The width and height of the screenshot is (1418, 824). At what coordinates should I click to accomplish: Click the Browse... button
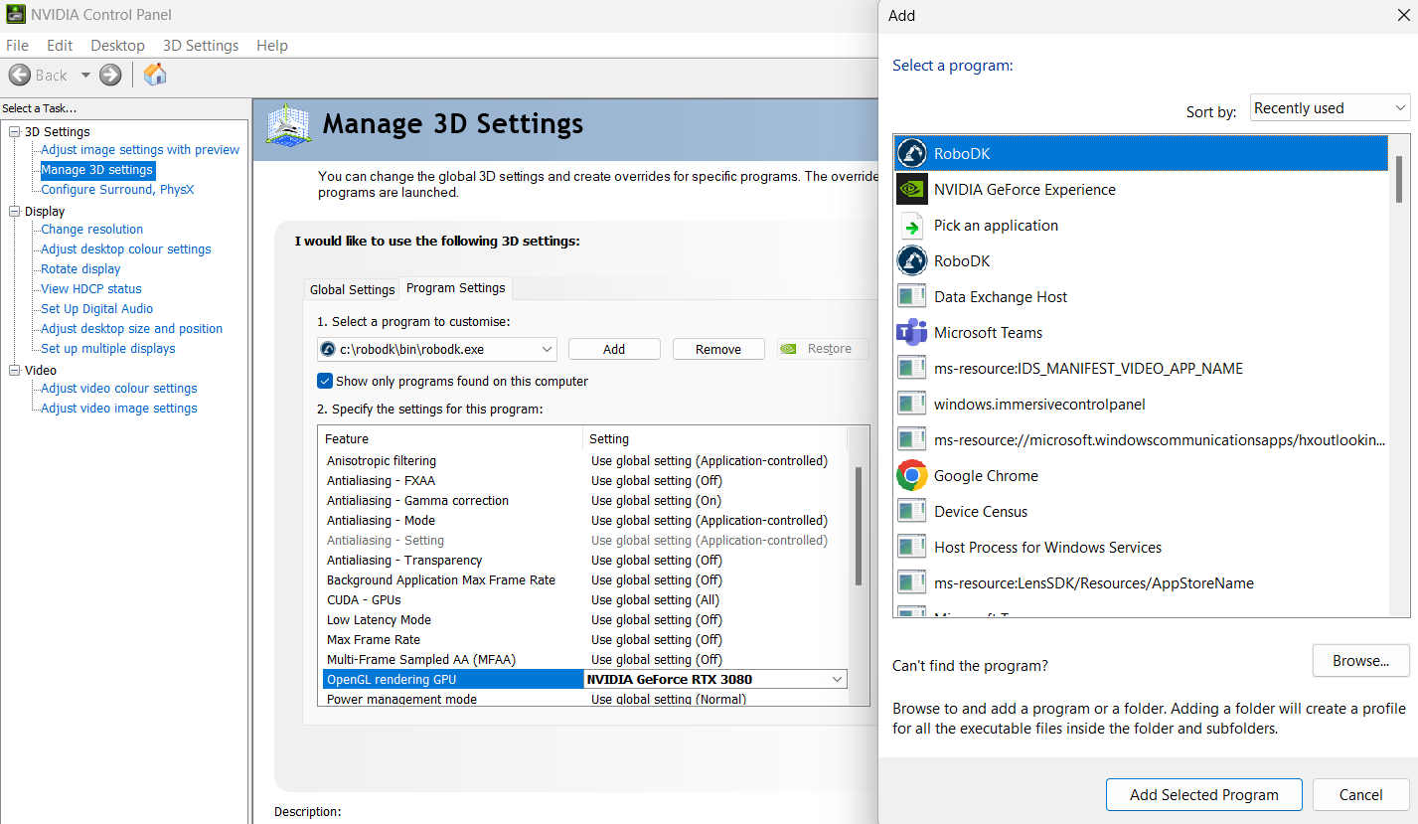[1360, 661]
